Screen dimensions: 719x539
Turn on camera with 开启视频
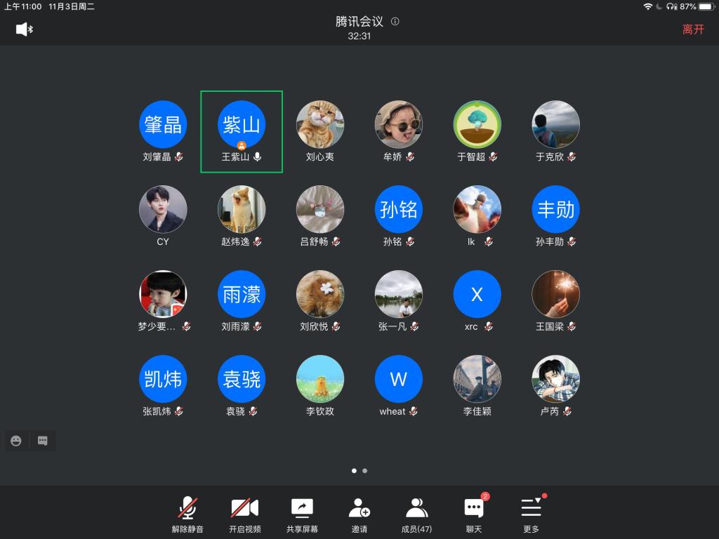pos(244,514)
